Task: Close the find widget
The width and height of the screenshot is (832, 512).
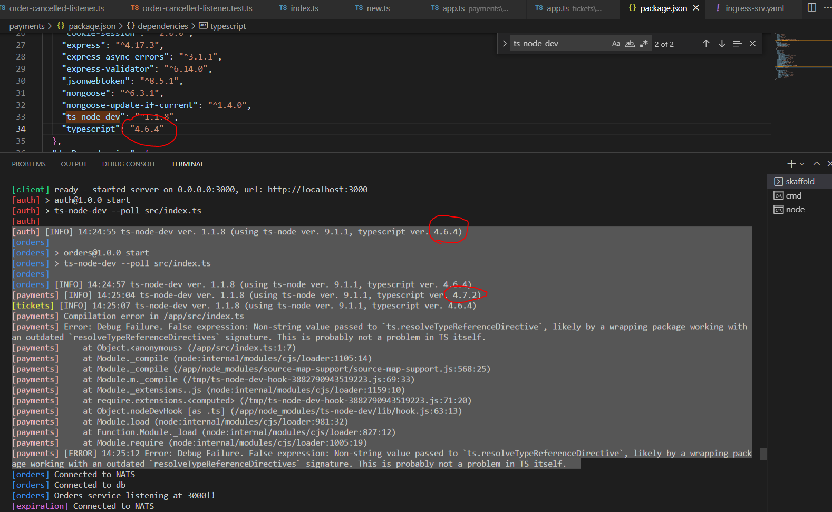Action: pos(752,44)
